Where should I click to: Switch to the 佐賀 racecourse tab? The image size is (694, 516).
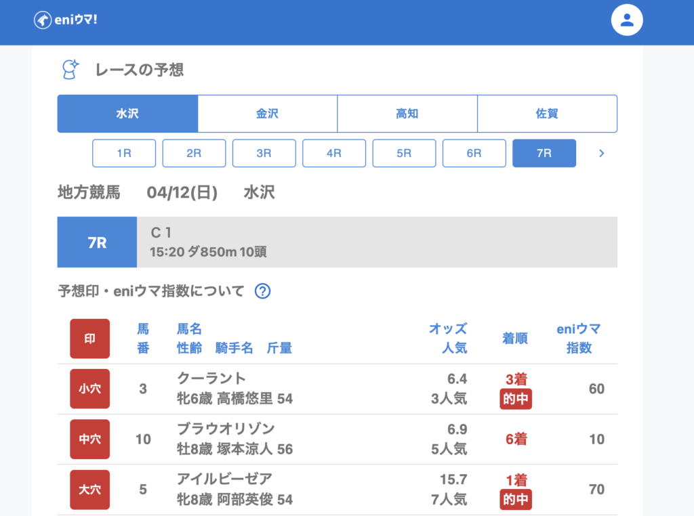click(547, 114)
